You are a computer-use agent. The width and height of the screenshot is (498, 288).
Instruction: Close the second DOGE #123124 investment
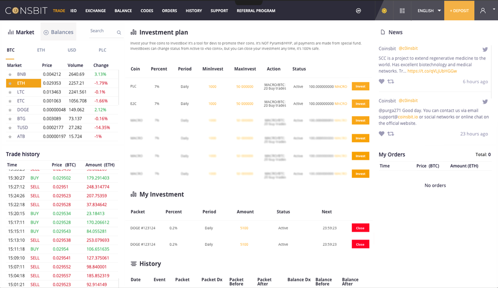coord(360,244)
